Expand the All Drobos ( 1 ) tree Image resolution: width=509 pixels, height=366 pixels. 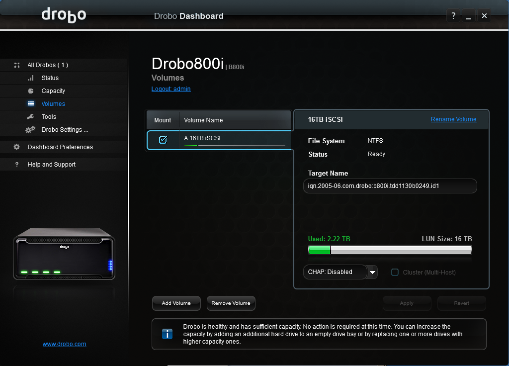[48, 65]
